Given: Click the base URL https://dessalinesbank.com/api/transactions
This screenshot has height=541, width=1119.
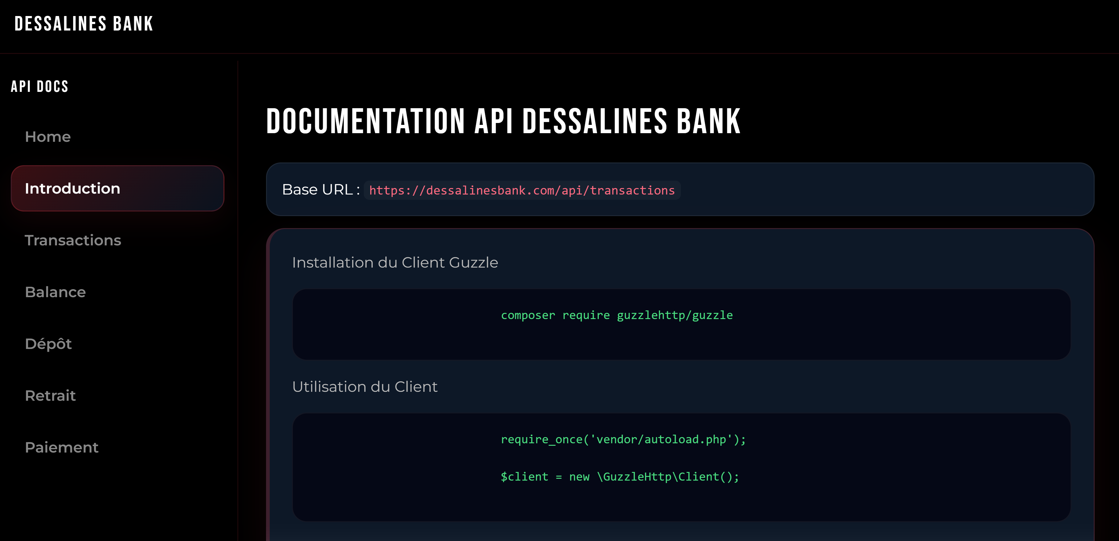Looking at the screenshot, I should 522,190.
